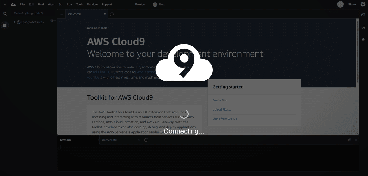Click the Share button
Image resolution: width=368 pixels, height=176 pixels.
pyautogui.click(x=352, y=5)
